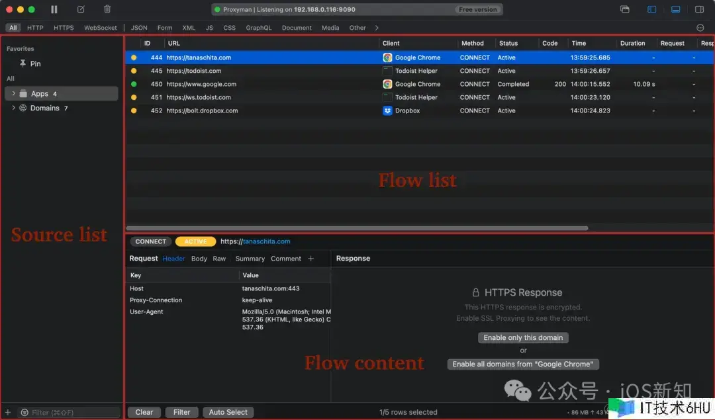Viewport: 715px width, 420px height.
Task: Select the https://www.google.com flow row
Action: coord(420,84)
